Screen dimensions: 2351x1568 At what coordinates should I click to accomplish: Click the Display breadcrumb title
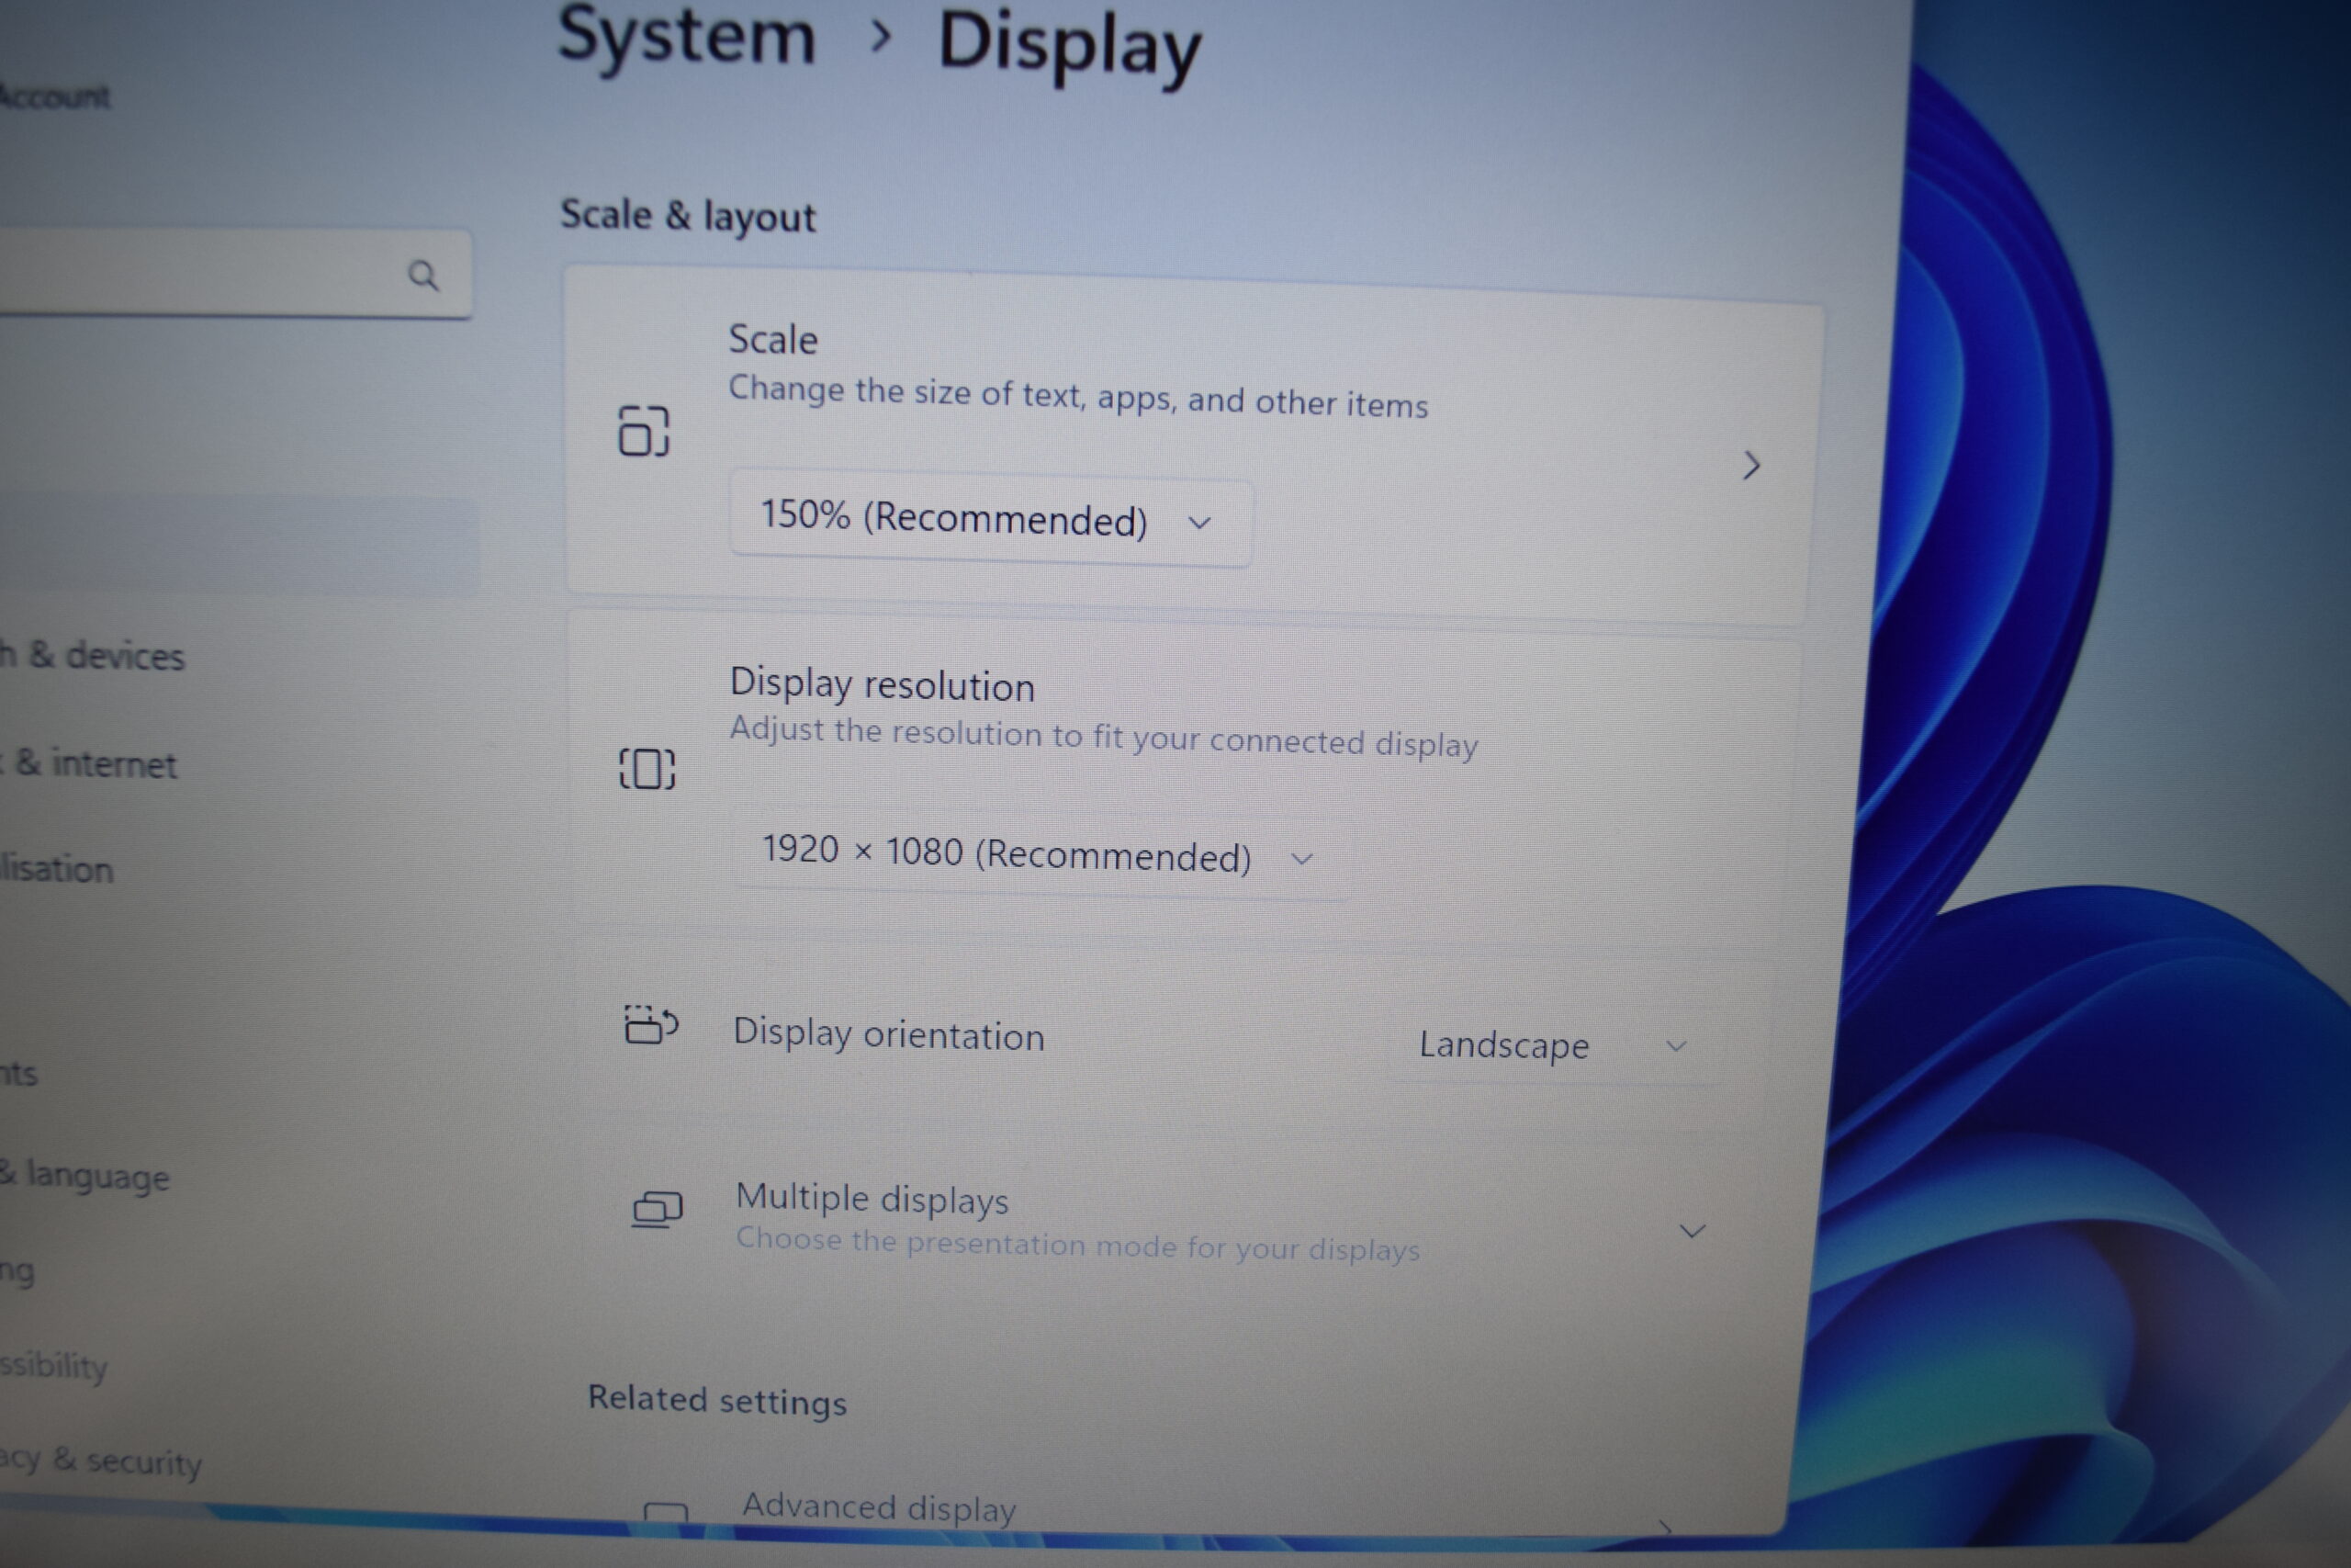[x=1070, y=48]
